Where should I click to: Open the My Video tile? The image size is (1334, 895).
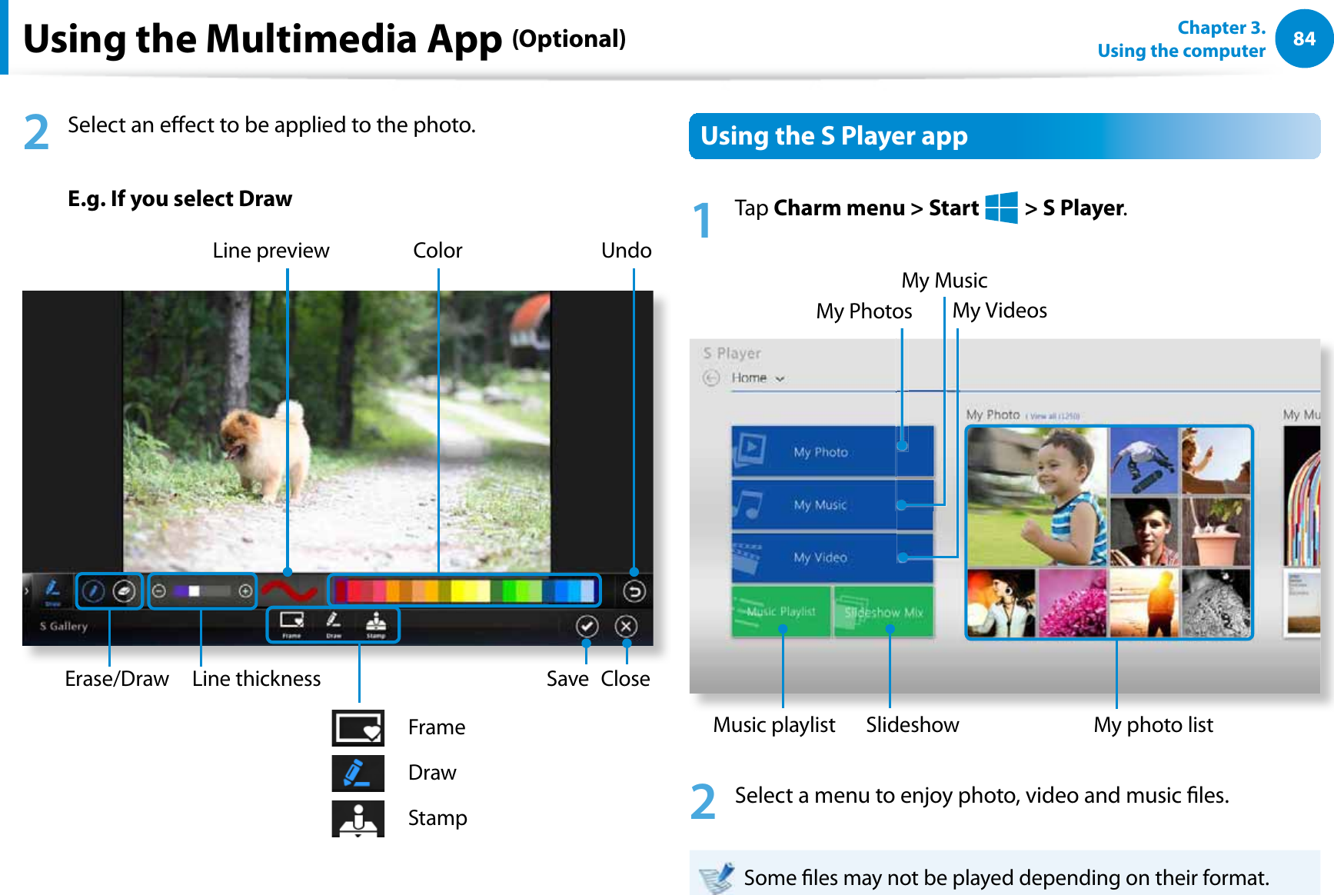pyautogui.click(x=832, y=557)
